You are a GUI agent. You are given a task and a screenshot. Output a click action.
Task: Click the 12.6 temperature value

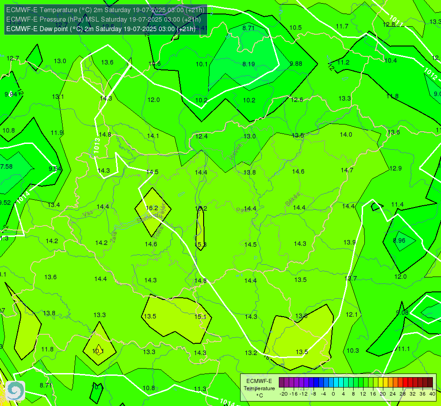[297, 100]
